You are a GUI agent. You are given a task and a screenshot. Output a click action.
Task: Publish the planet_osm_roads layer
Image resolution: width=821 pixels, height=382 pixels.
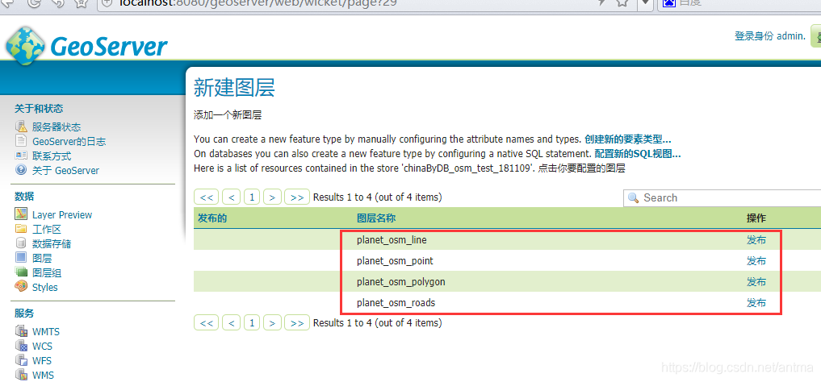(756, 302)
